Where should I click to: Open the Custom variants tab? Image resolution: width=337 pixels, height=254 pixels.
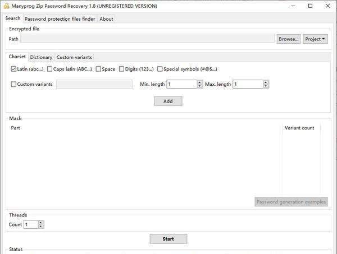tap(74, 57)
